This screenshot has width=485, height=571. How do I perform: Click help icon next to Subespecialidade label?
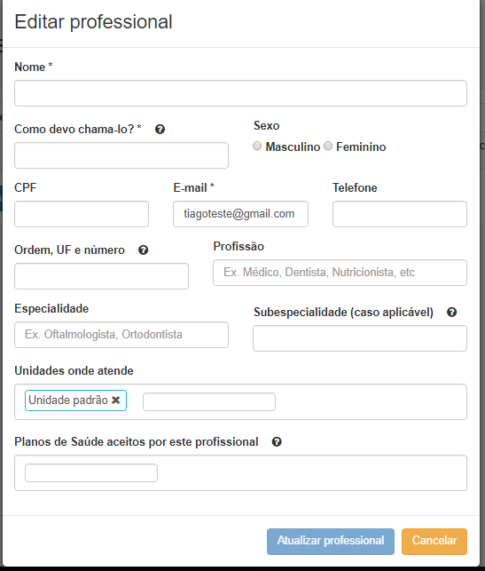pos(451,312)
